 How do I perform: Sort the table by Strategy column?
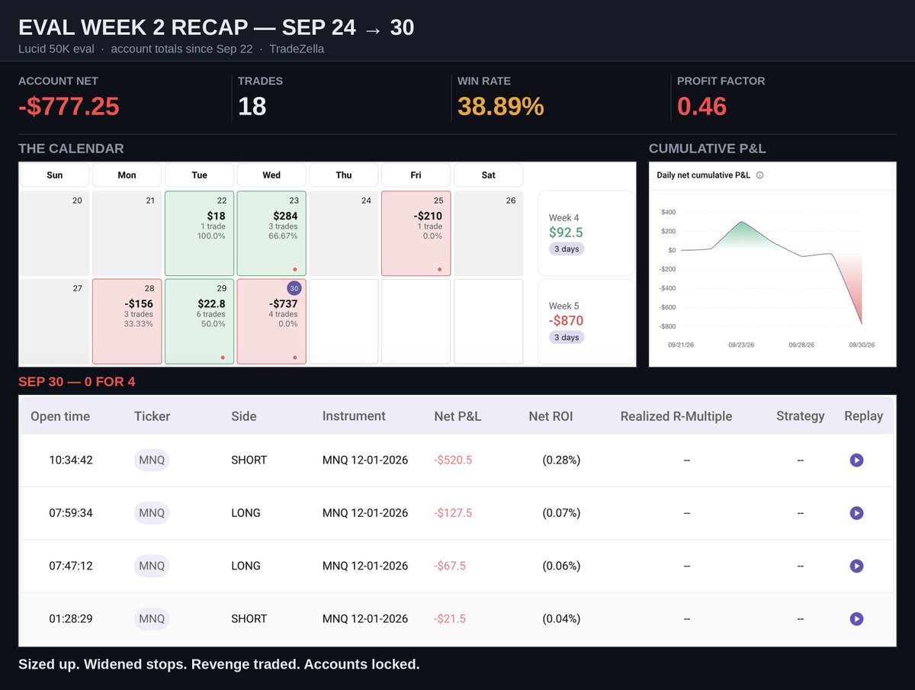pos(801,416)
